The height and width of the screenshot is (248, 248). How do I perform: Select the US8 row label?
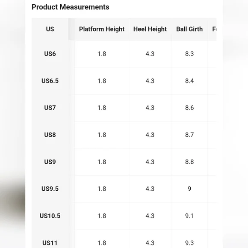[50, 135]
